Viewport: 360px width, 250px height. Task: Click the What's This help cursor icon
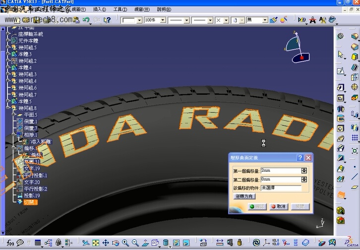point(107,20)
